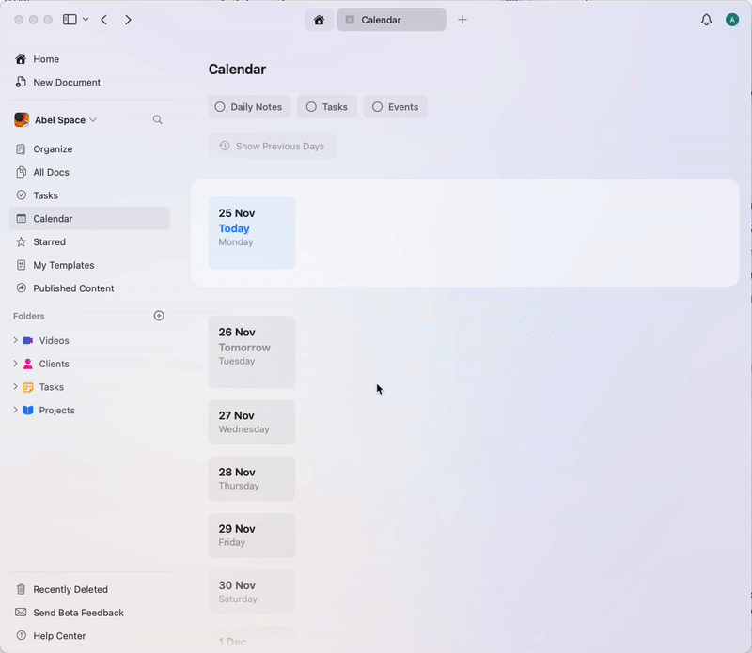The width and height of the screenshot is (752, 653).
Task: Open the Home page from the sidebar
Action: point(44,58)
